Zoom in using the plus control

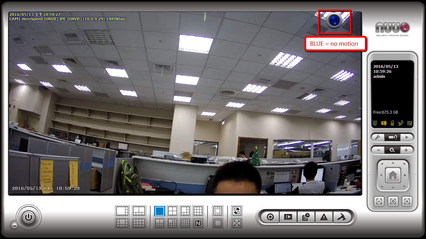click(407, 150)
